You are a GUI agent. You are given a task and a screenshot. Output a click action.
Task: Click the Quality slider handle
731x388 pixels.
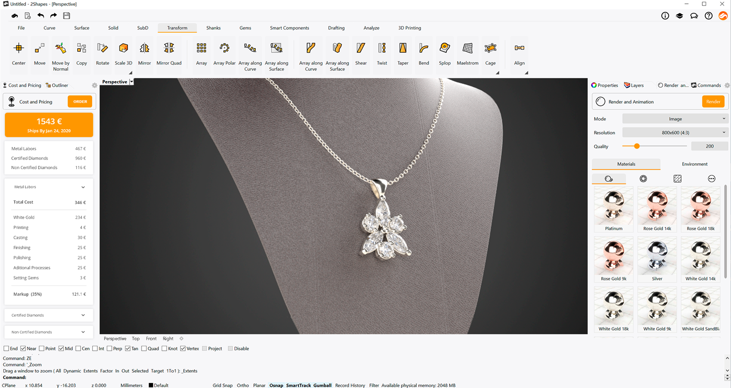click(x=636, y=146)
